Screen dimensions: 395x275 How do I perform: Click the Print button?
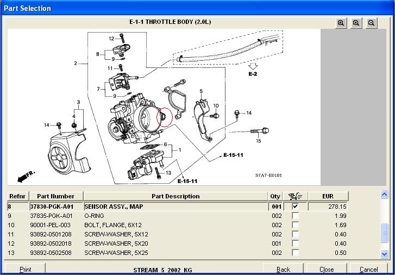(25, 269)
